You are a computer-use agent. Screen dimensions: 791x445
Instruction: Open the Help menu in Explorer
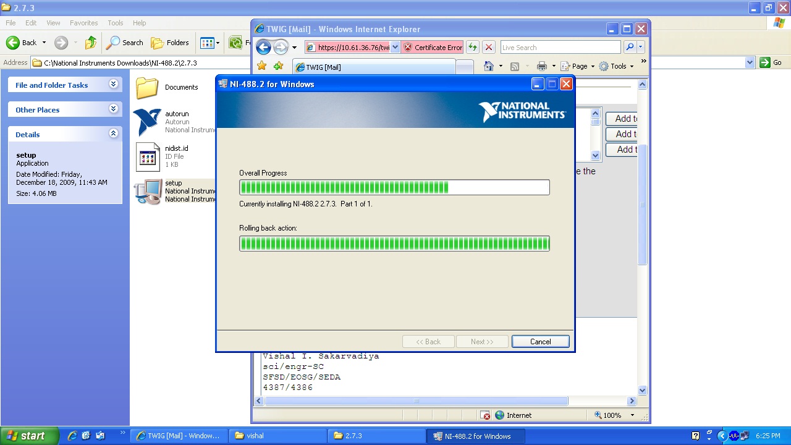click(140, 23)
